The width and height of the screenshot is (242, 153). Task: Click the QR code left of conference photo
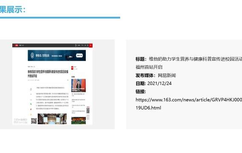click(34, 121)
